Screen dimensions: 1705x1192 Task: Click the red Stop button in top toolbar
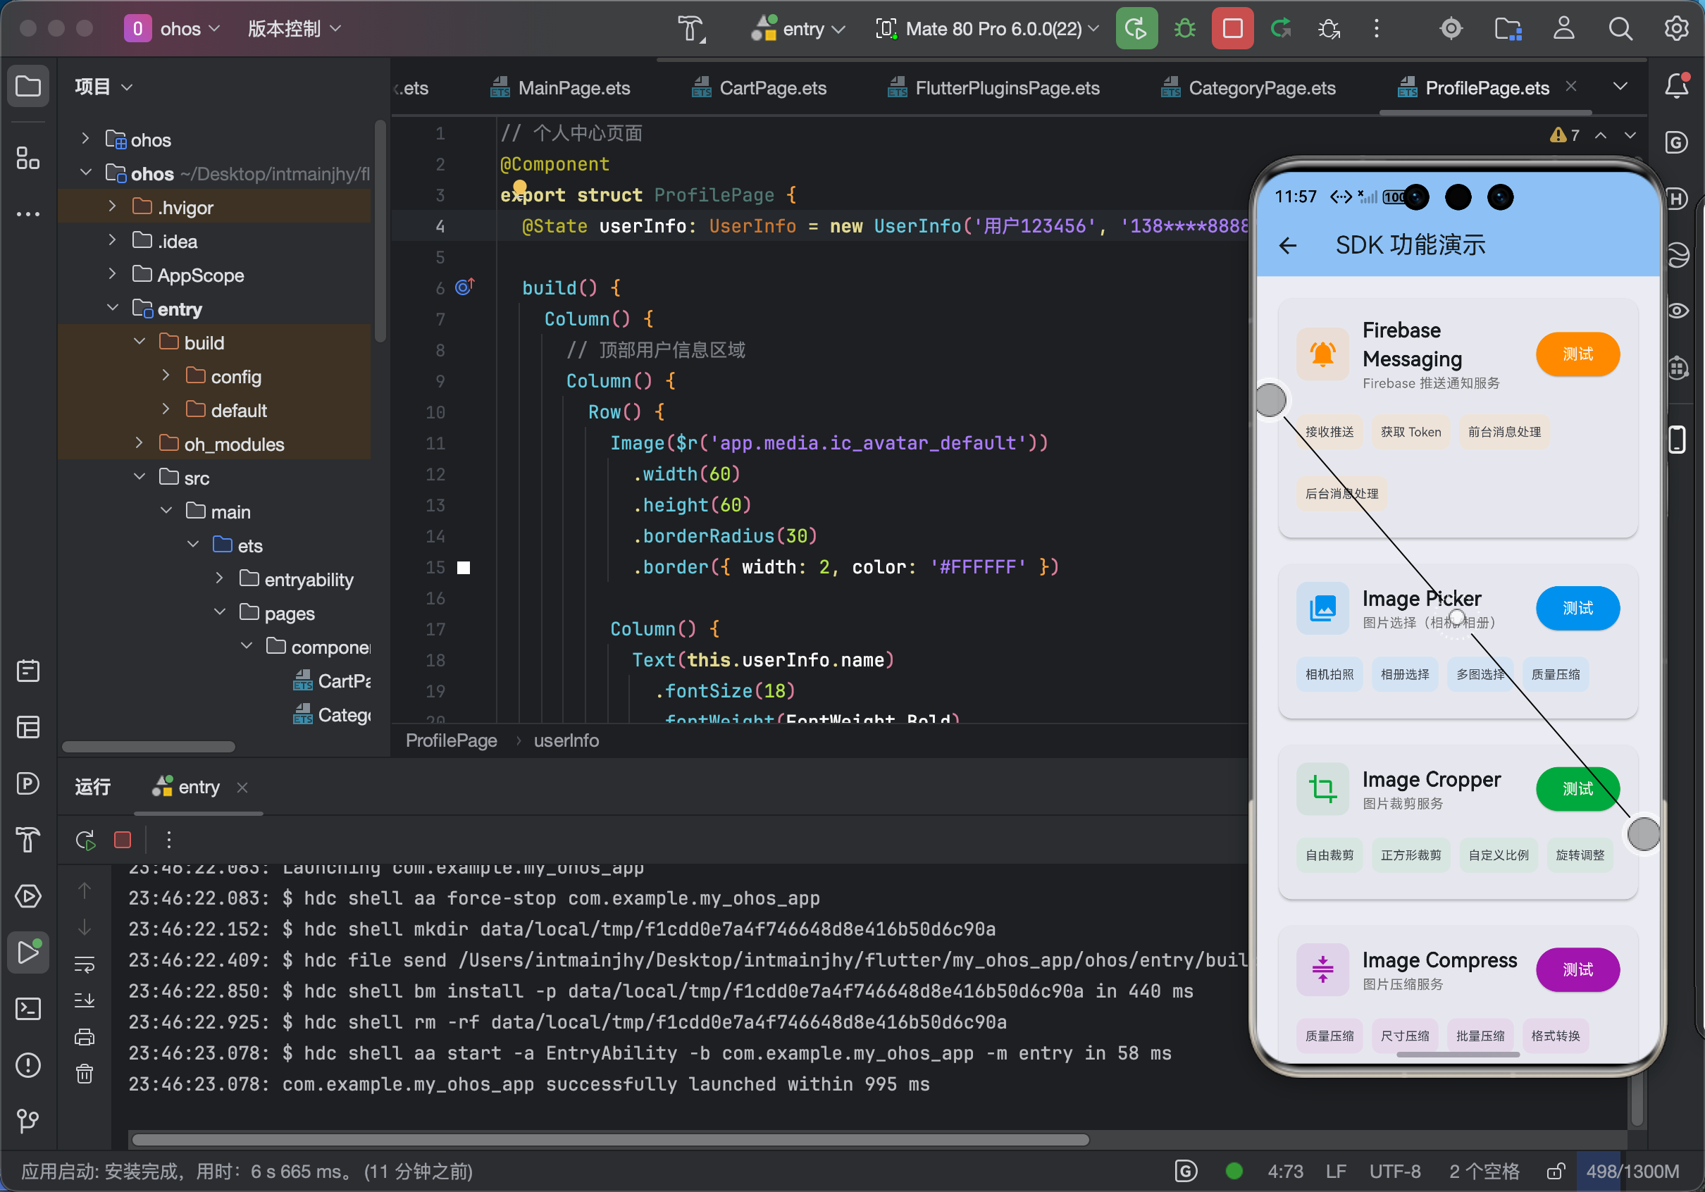pos(1232,29)
